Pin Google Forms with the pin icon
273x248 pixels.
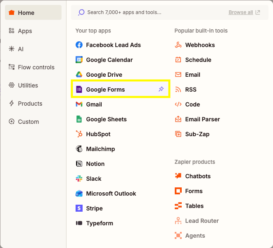point(161,89)
